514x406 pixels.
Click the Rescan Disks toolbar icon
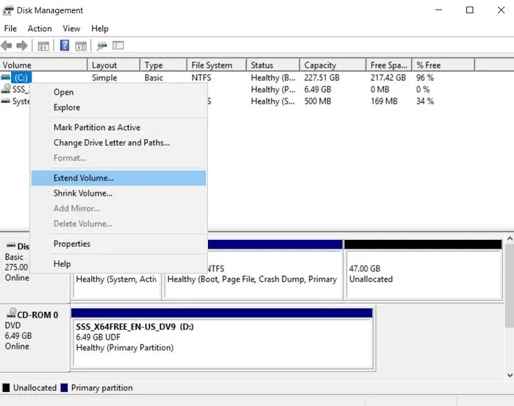pyautogui.click(x=102, y=46)
